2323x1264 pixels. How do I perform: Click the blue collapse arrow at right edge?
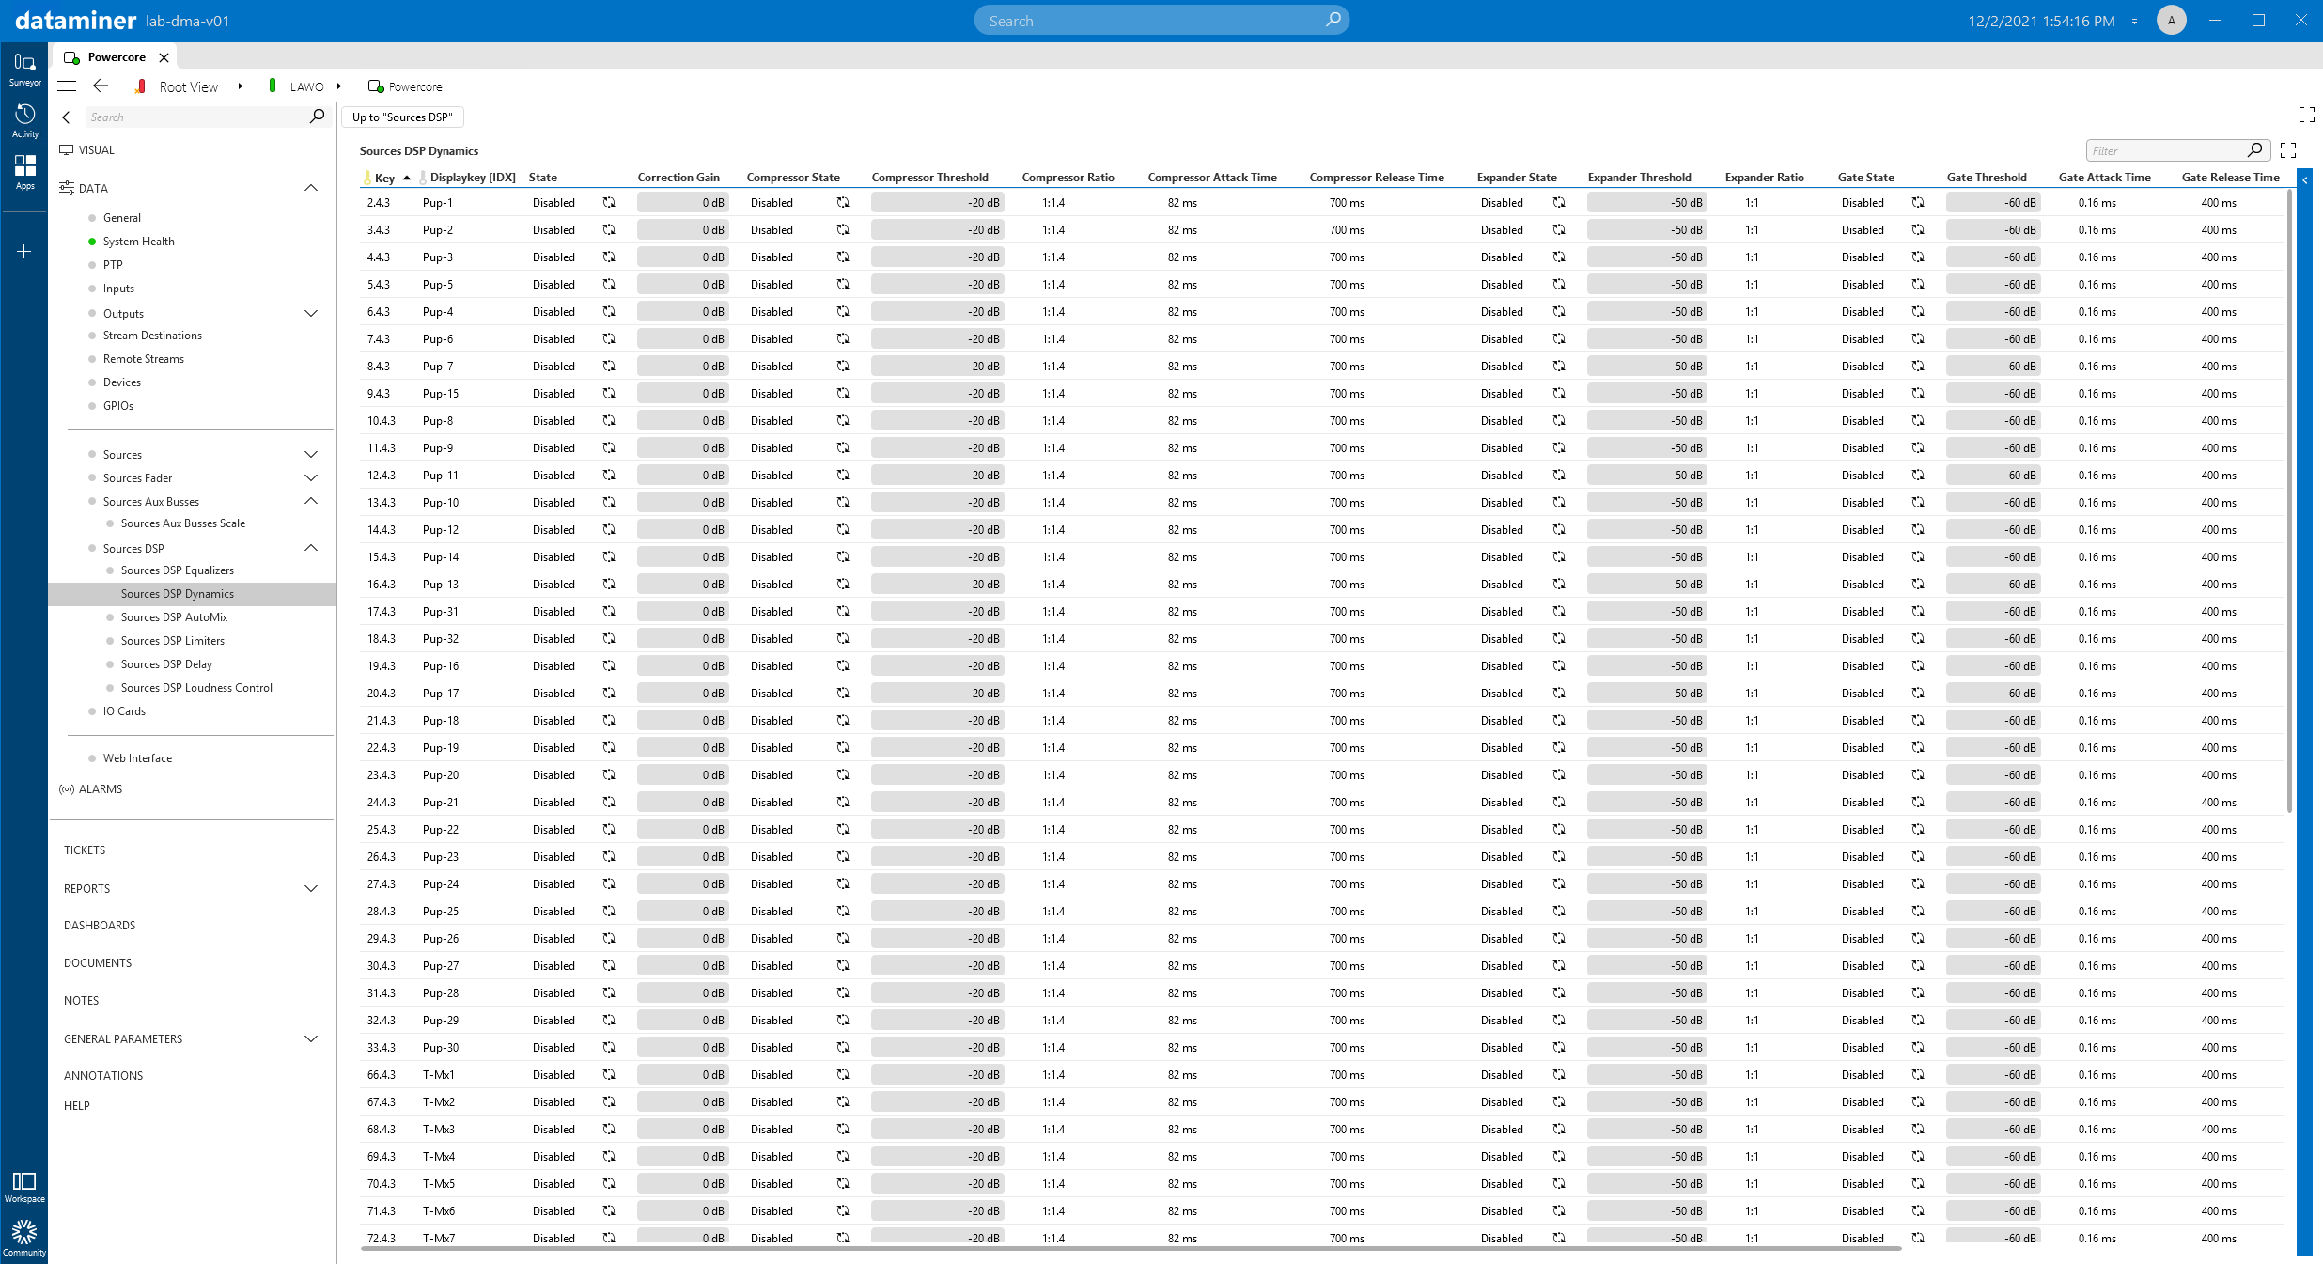pos(2304,179)
